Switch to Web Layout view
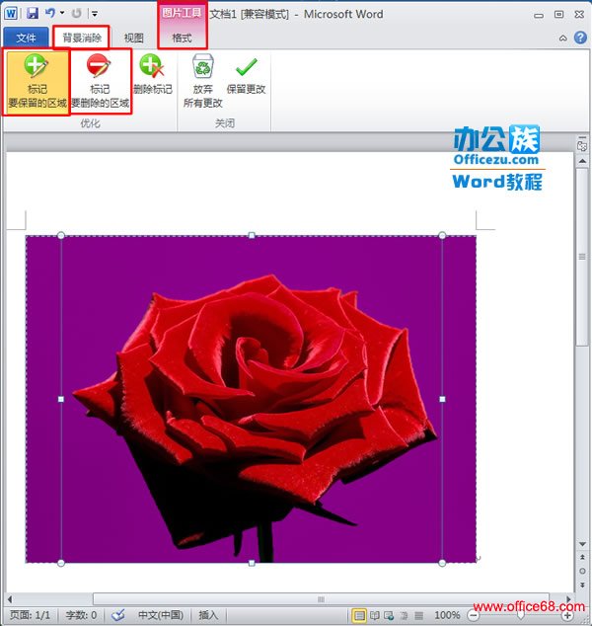Screen dimensions: 592x626 coord(389,615)
